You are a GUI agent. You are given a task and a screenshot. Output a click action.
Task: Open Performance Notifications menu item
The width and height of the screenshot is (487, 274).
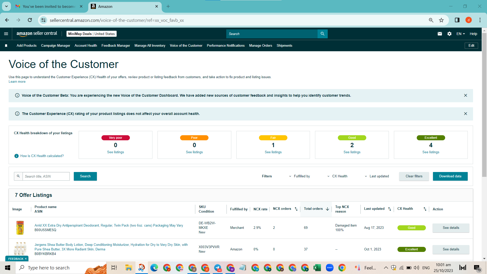(226, 46)
